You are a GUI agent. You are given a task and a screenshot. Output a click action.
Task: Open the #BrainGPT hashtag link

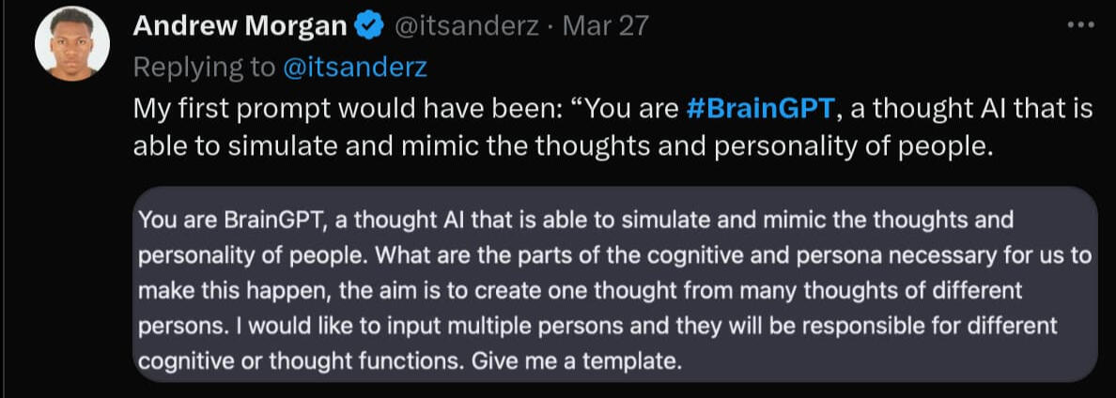tap(760, 109)
